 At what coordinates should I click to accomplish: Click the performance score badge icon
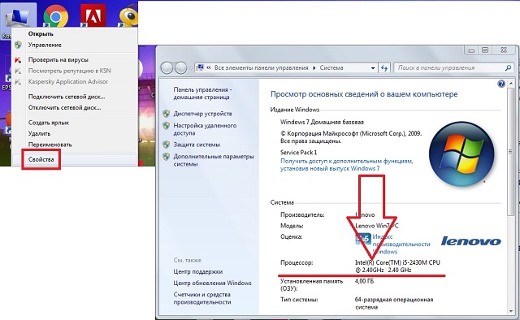click(363, 239)
